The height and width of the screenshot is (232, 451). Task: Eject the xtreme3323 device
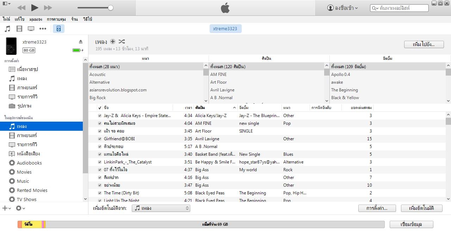[80, 41]
